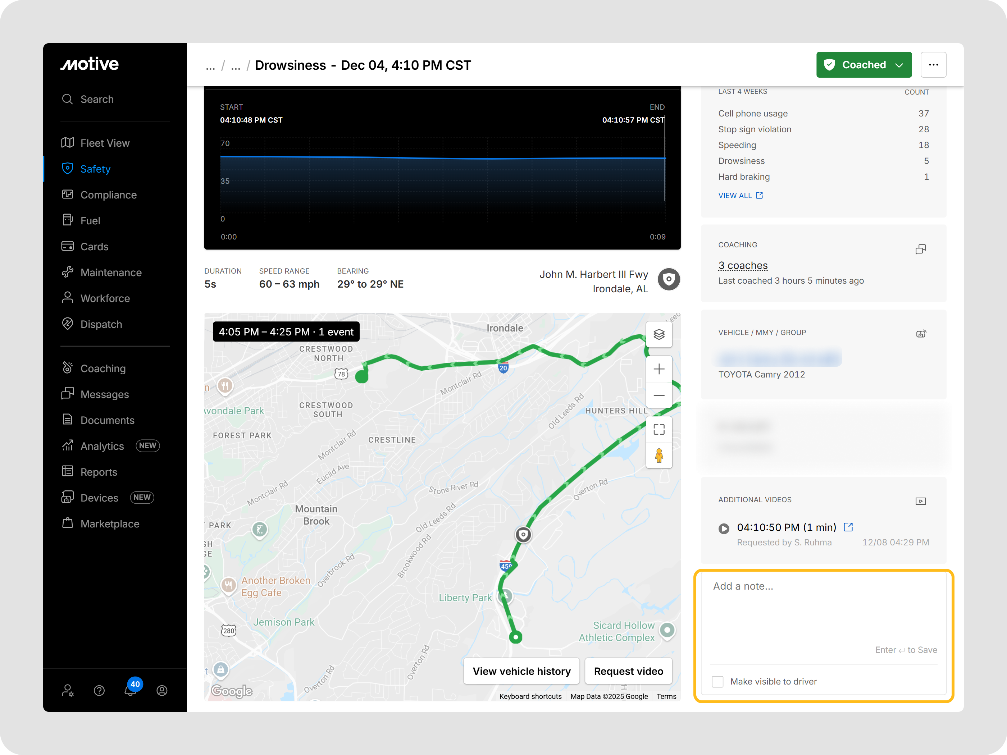The width and height of the screenshot is (1007, 755).
Task: Click the Fuel pump icon
Action: pos(67,220)
